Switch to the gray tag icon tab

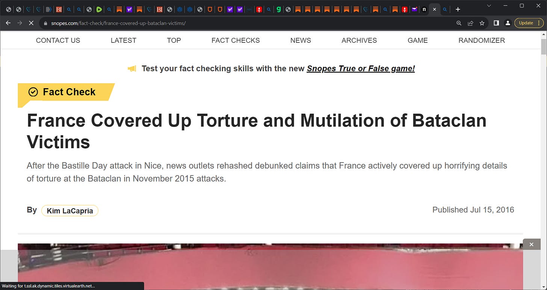click(48, 9)
